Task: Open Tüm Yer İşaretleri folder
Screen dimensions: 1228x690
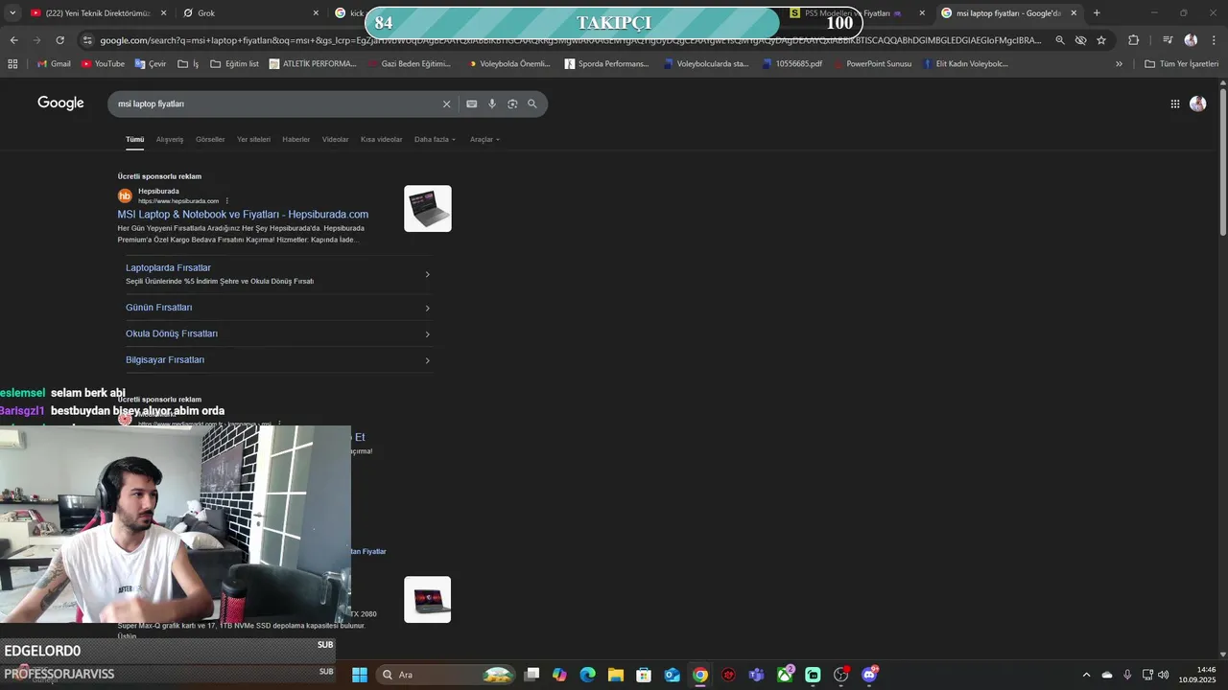Action: pos(1181,63)
